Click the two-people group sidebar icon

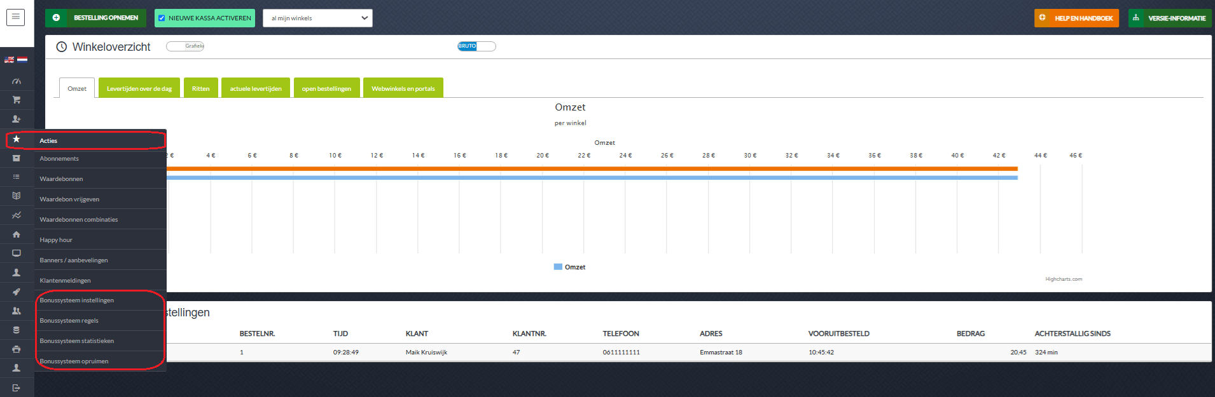[x=17, y=311]
